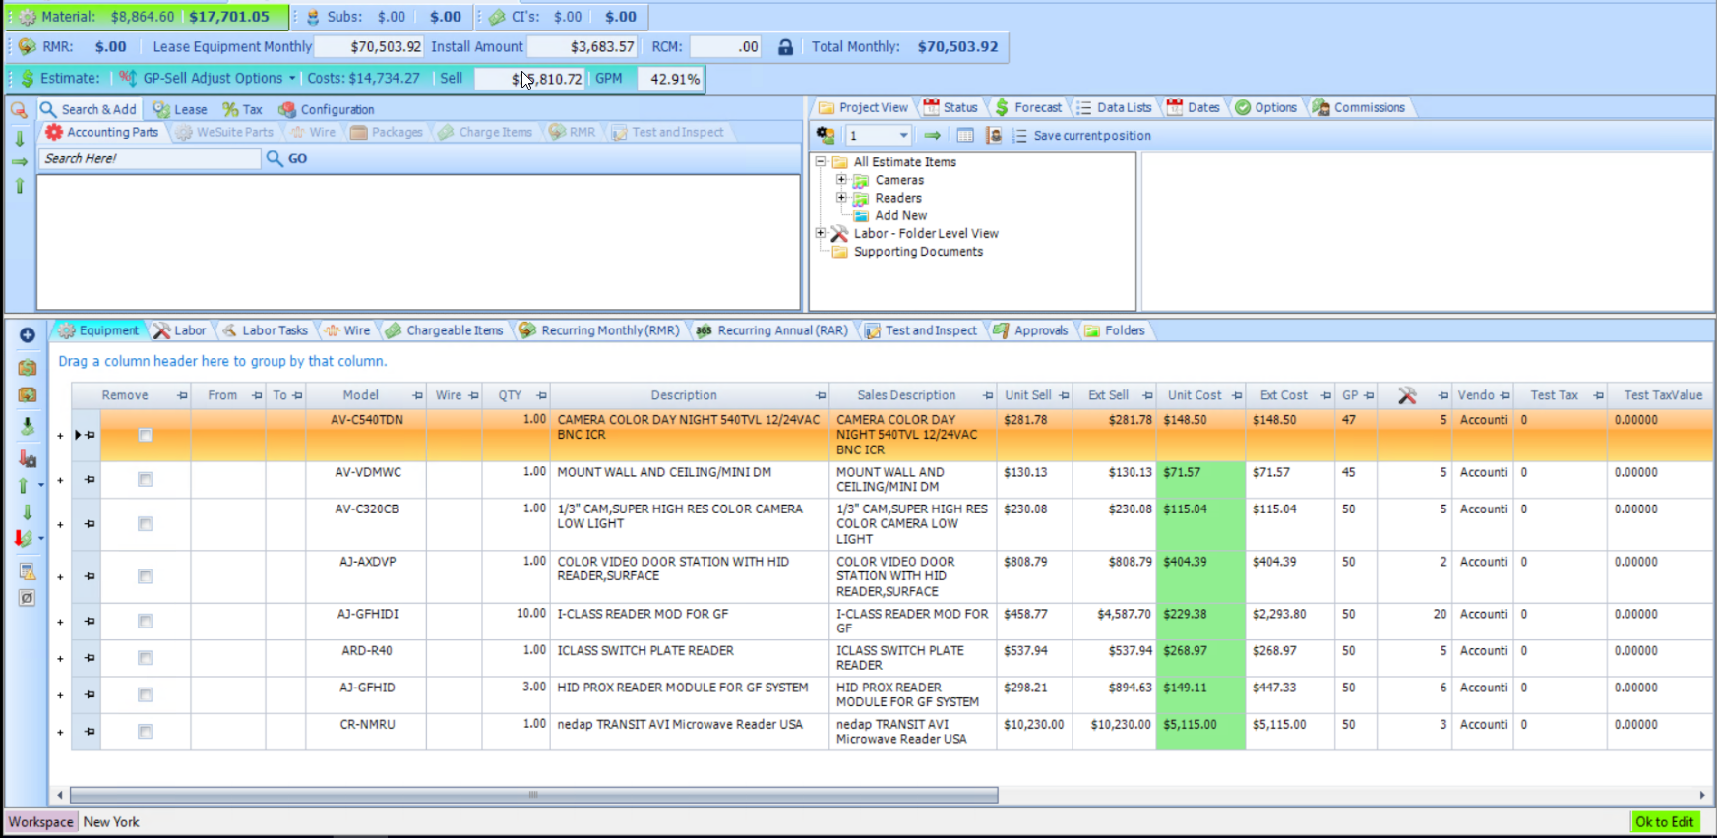
Task: Open the Lease tab in search panel
Action: [x=180, y=109]
